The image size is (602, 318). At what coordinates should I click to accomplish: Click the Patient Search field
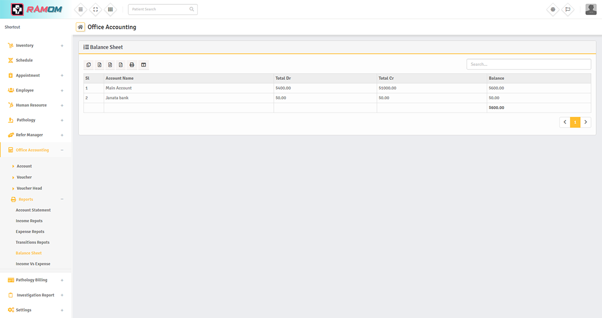coord(159,9)
